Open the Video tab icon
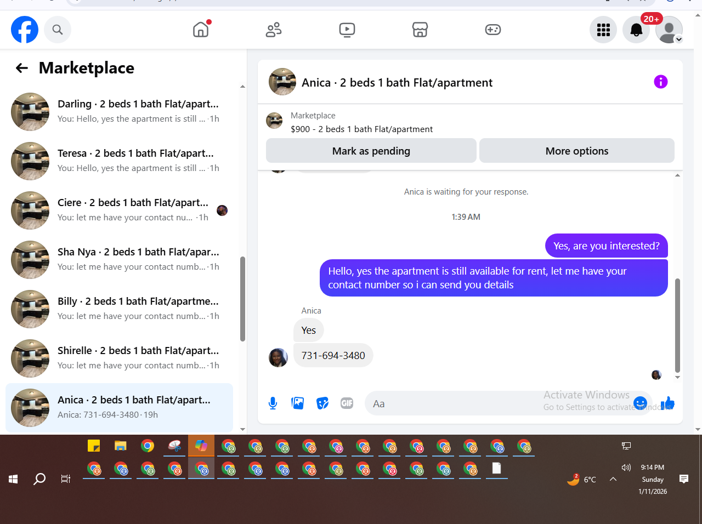Viewport: 702px width, 524px height. pos(347,30)
